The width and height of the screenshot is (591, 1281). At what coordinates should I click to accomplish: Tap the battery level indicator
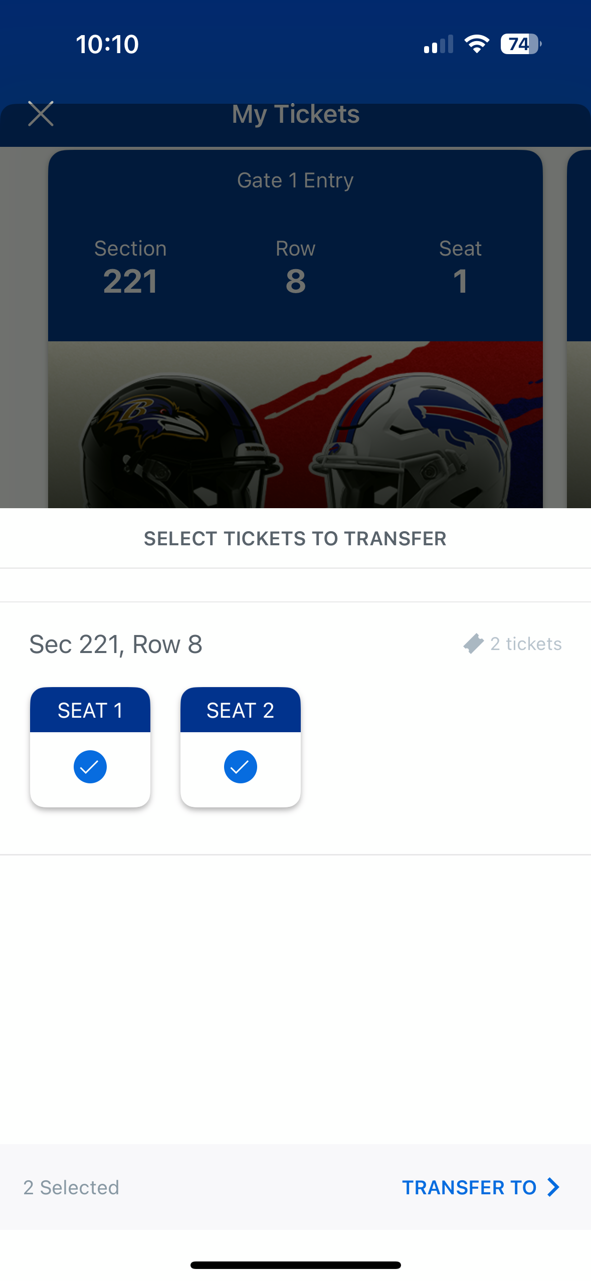[x=520, y=44]
